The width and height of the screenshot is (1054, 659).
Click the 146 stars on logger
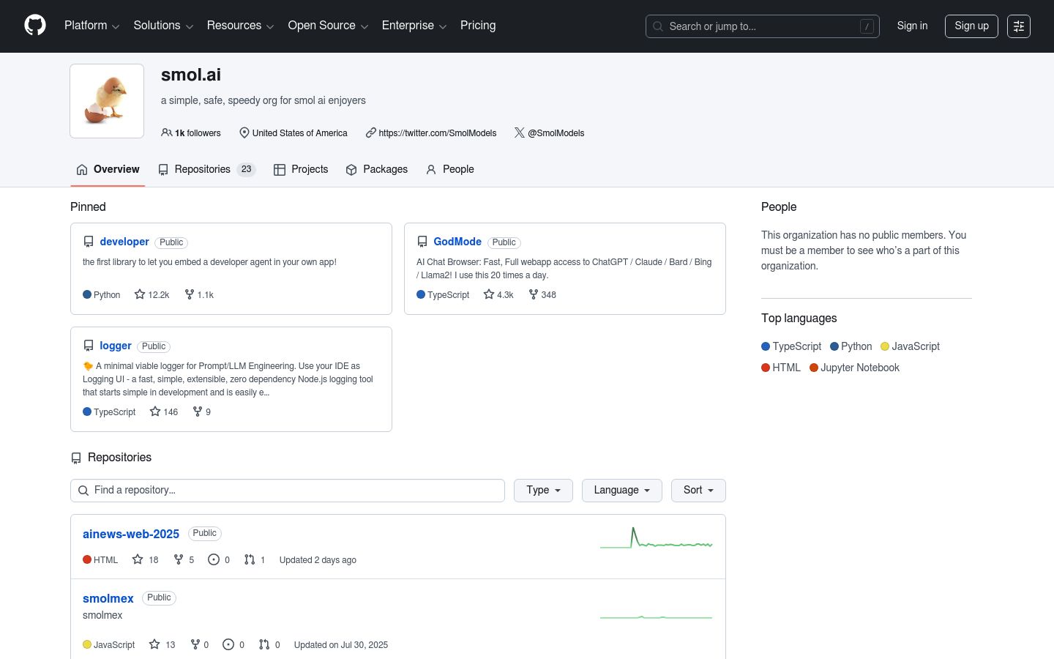click(x=164, y=412)
